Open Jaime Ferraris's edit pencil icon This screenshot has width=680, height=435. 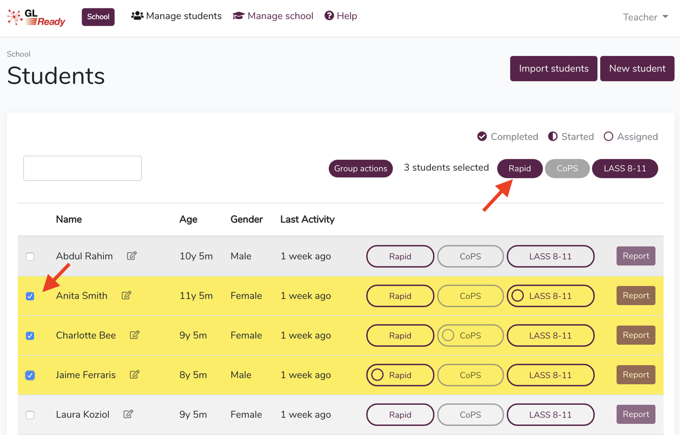135,374
